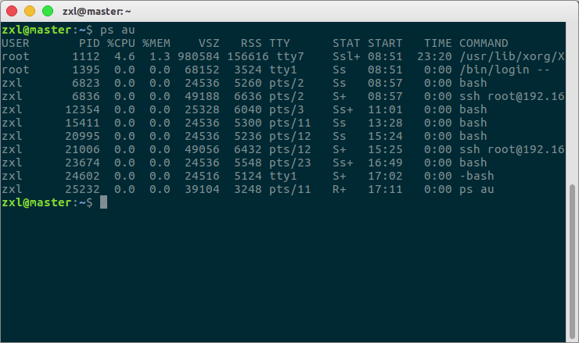Click the RSS column header

pyautogui.click(x=251, y=43)
